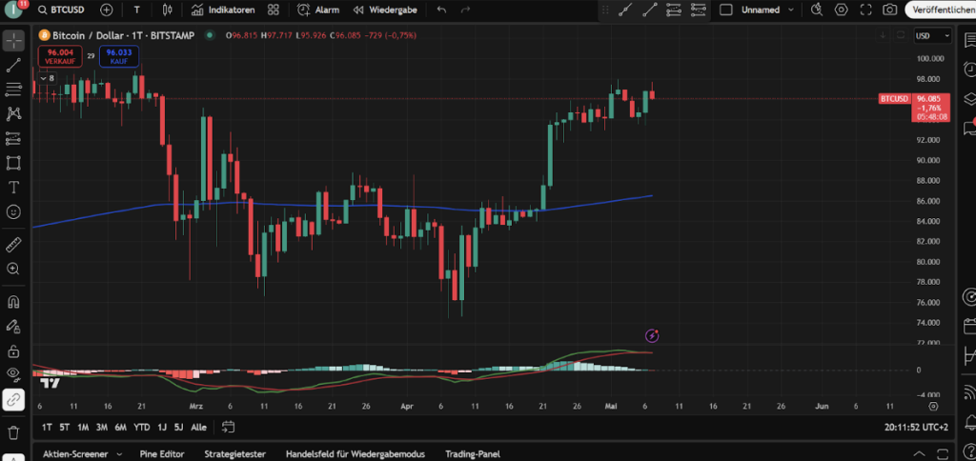Open the layout setup square icon

[725, 10]
